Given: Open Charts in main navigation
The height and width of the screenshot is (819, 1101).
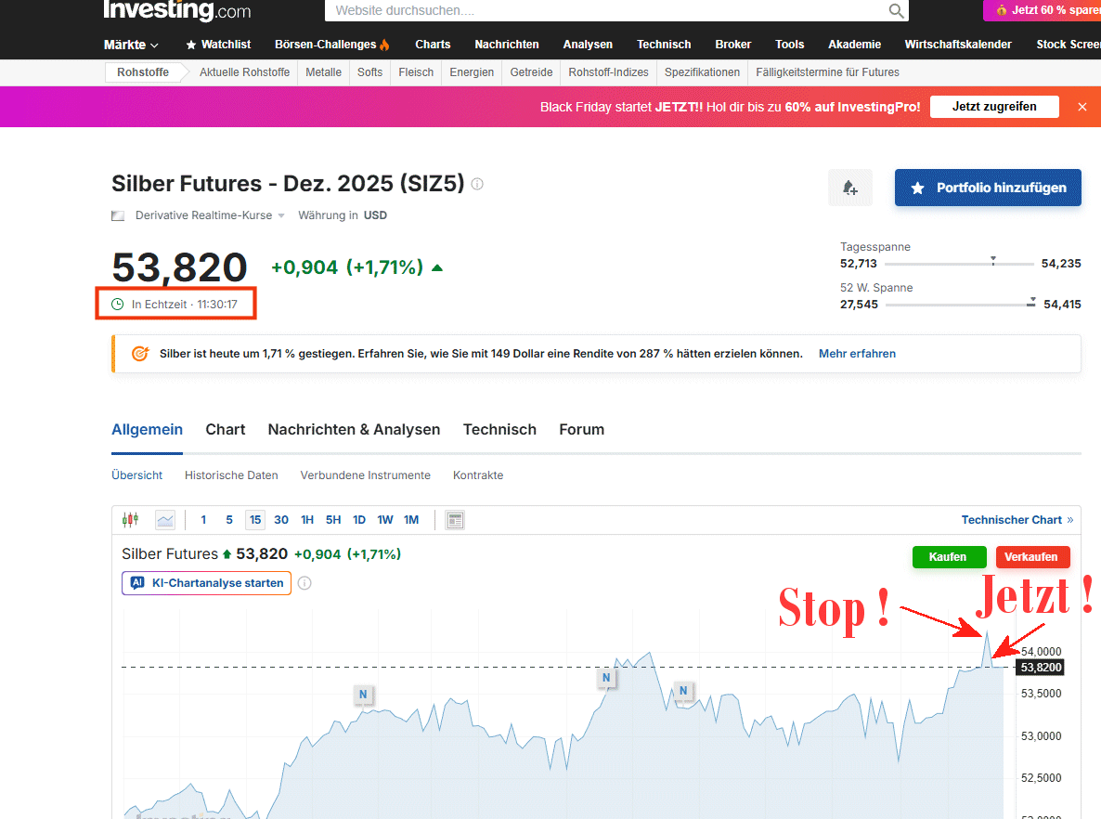Looking at the screenshot, I should pos(433,45).
